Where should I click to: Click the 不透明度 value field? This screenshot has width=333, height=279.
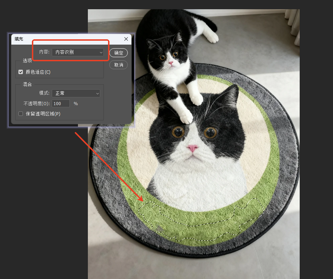click(61, 104)
